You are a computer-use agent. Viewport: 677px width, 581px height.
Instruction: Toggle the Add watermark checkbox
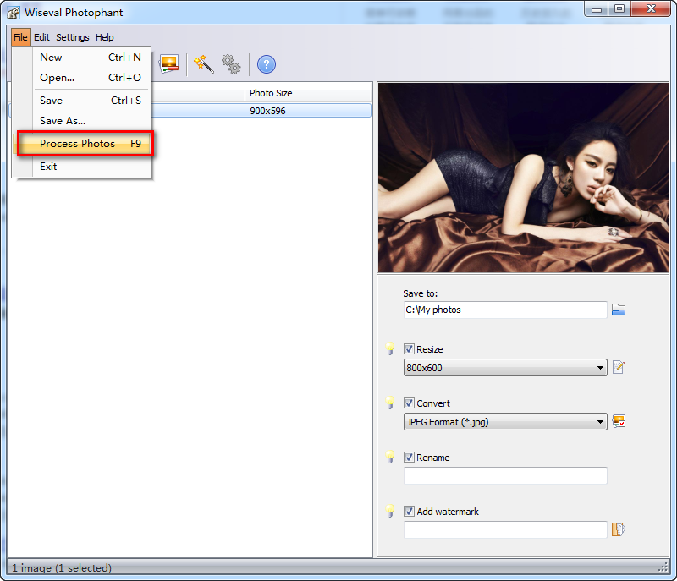409,511
